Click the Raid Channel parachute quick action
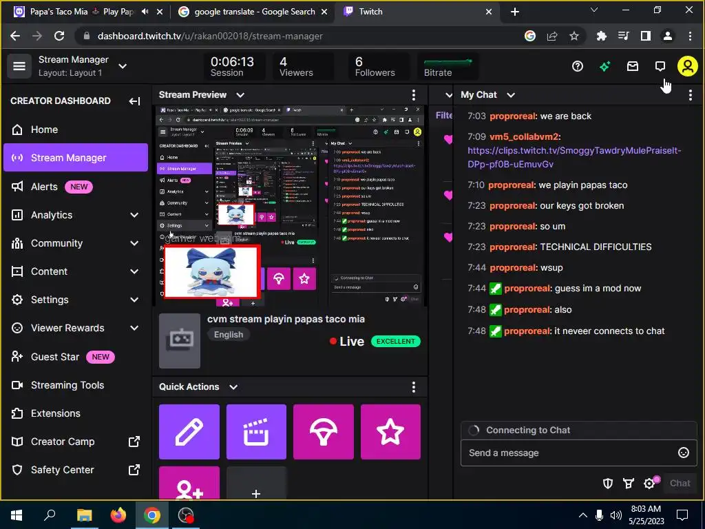This screenshot has width=705, height=529. pos(324,431)
